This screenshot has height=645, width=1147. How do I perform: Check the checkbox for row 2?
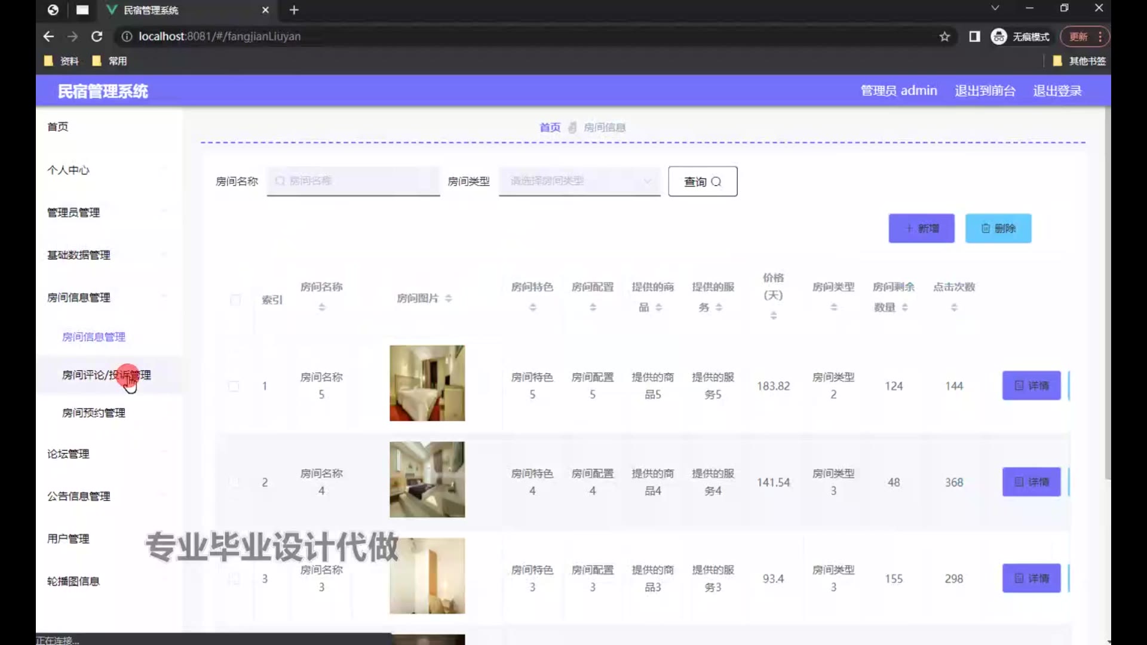234,483
